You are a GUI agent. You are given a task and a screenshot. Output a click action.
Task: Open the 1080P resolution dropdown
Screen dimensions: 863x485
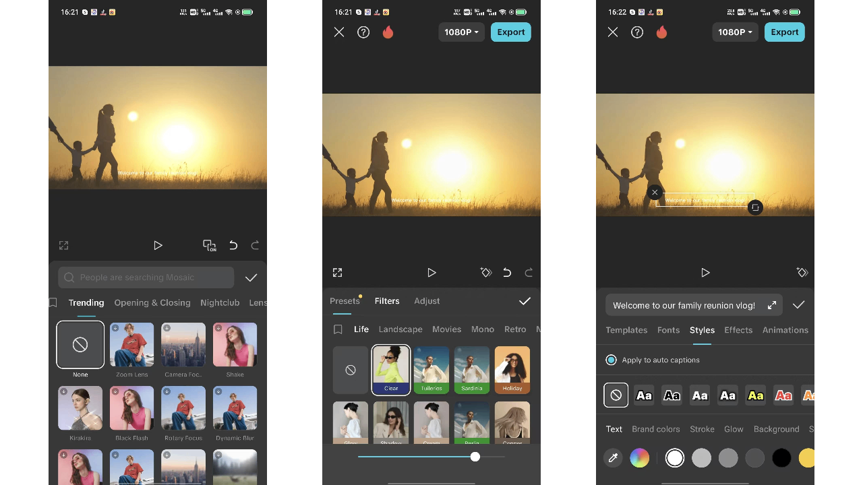point(461,32)
